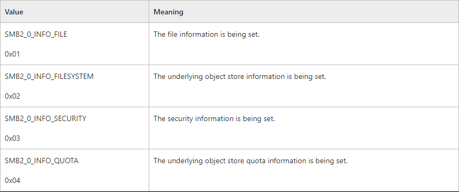Click the 0x04 value
Viewport: 459px width, 192px height.
click(13, 181)
